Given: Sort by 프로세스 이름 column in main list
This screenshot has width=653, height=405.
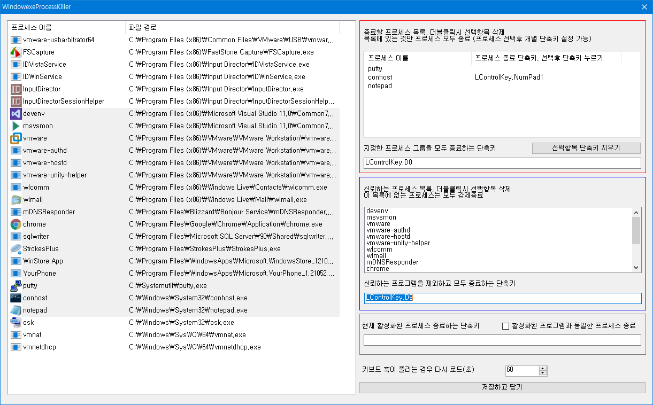Looking at the screenshot, I should [x=67, y=27].
